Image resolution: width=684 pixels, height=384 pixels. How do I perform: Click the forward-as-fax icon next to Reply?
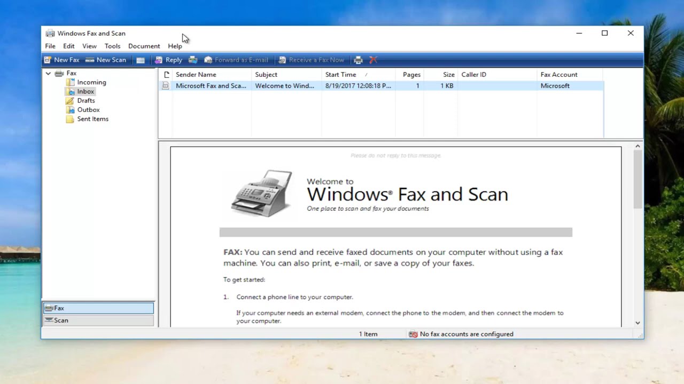point(193,60)
